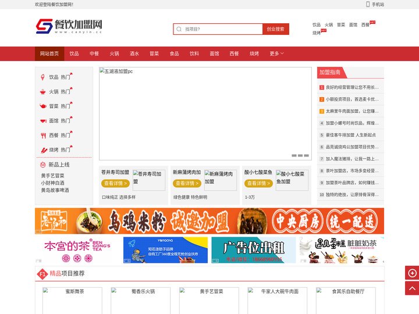Open the article 品亮诚烧鸡公加盟项目优势
The image size is (419, 314).
(x=352, y=147)
